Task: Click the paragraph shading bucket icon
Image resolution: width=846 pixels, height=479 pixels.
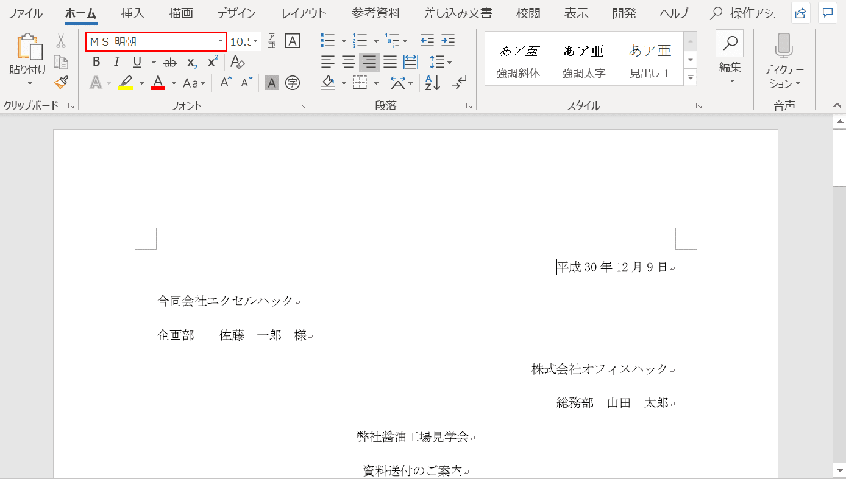Action: coord(329,82)
